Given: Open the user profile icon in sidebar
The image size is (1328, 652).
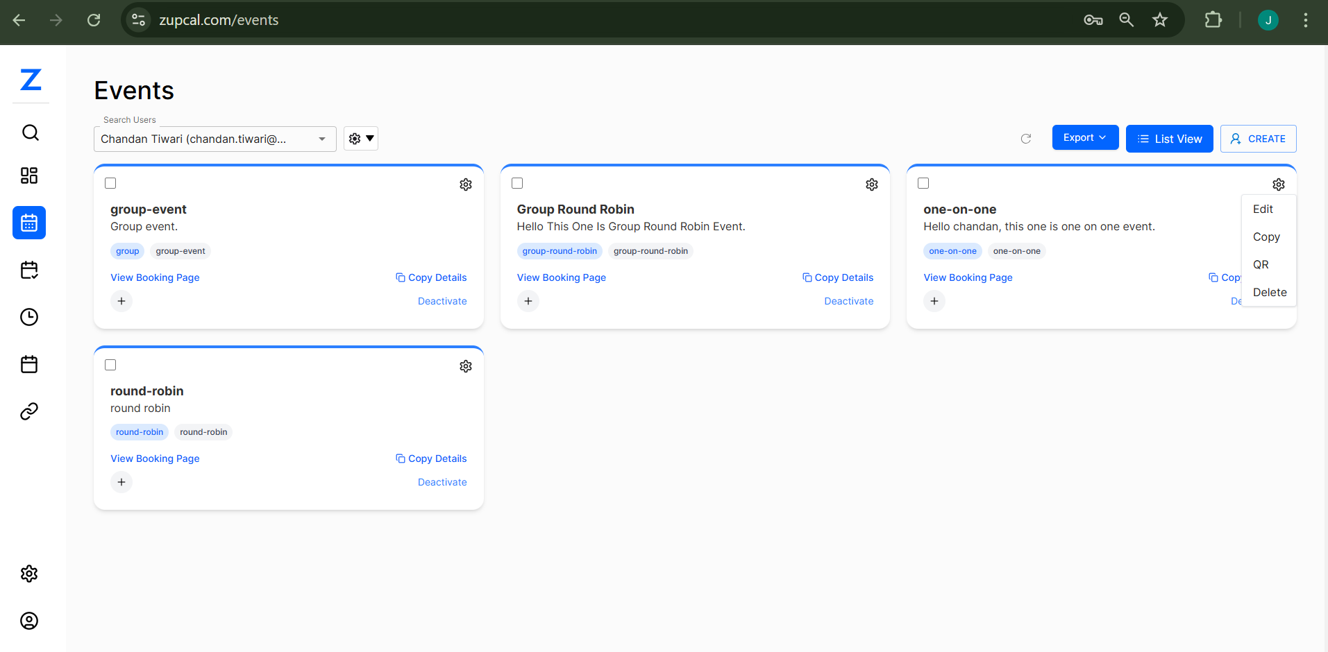Looking at the screenshot, I should click(x=29, y=621).
